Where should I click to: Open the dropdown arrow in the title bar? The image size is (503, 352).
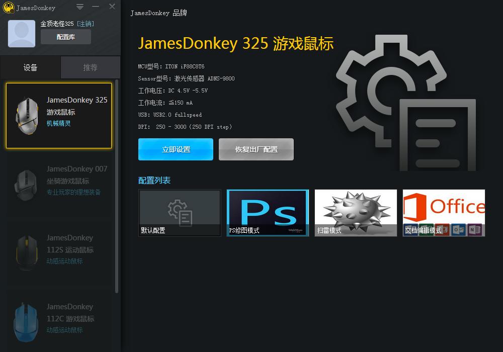(79, 7)
